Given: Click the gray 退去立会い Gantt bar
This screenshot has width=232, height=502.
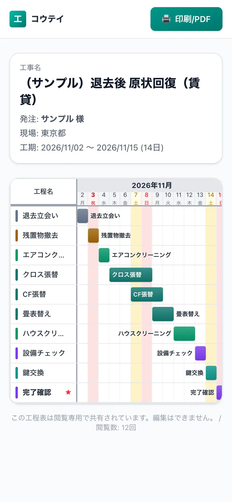Looking at the screenshot, I should pos(83,216).
